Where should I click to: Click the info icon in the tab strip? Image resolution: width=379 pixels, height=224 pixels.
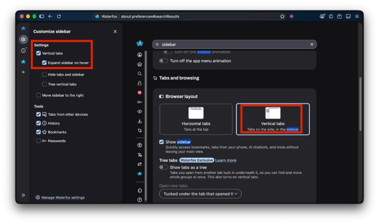click(23, 51)
